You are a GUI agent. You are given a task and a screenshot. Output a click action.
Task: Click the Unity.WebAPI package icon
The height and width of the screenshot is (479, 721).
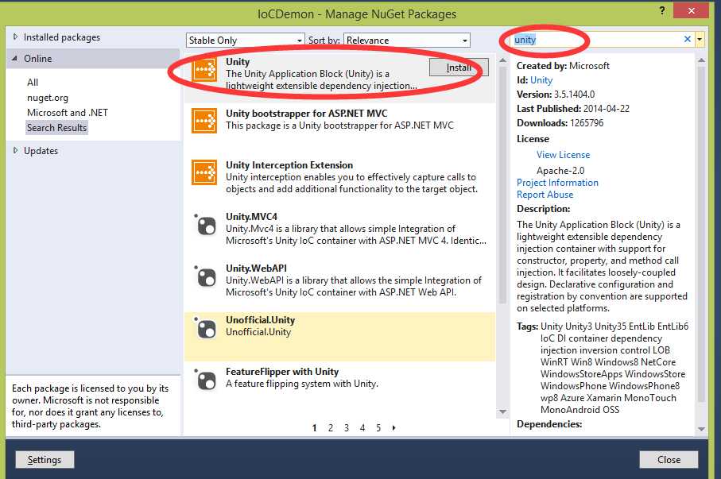[x=205, y=276]
